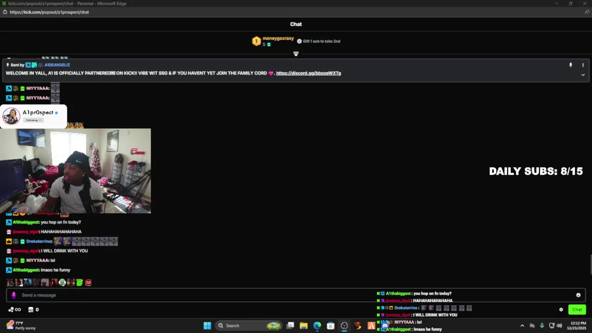The image size is (592, 333).
Task: Click the webcam video overlay thumbnail
Action: coord(75,171)
